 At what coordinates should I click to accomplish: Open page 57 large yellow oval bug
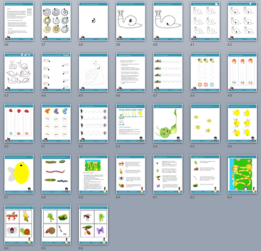[19, 174]
